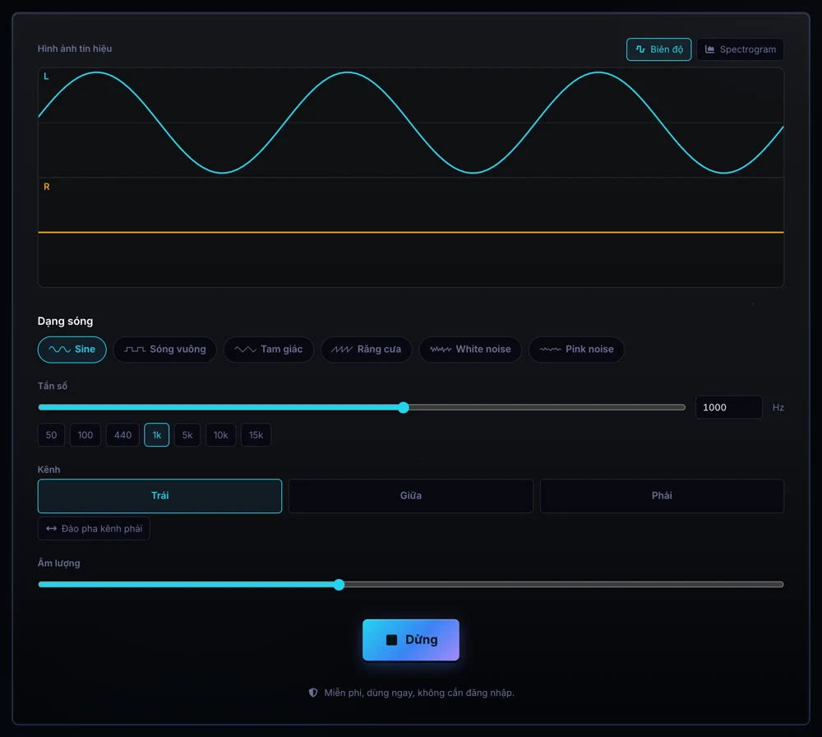The width and height of the screenshot is (822, 737).
Task: Click the pink noise icon
Action: click(x=550, y=350)
